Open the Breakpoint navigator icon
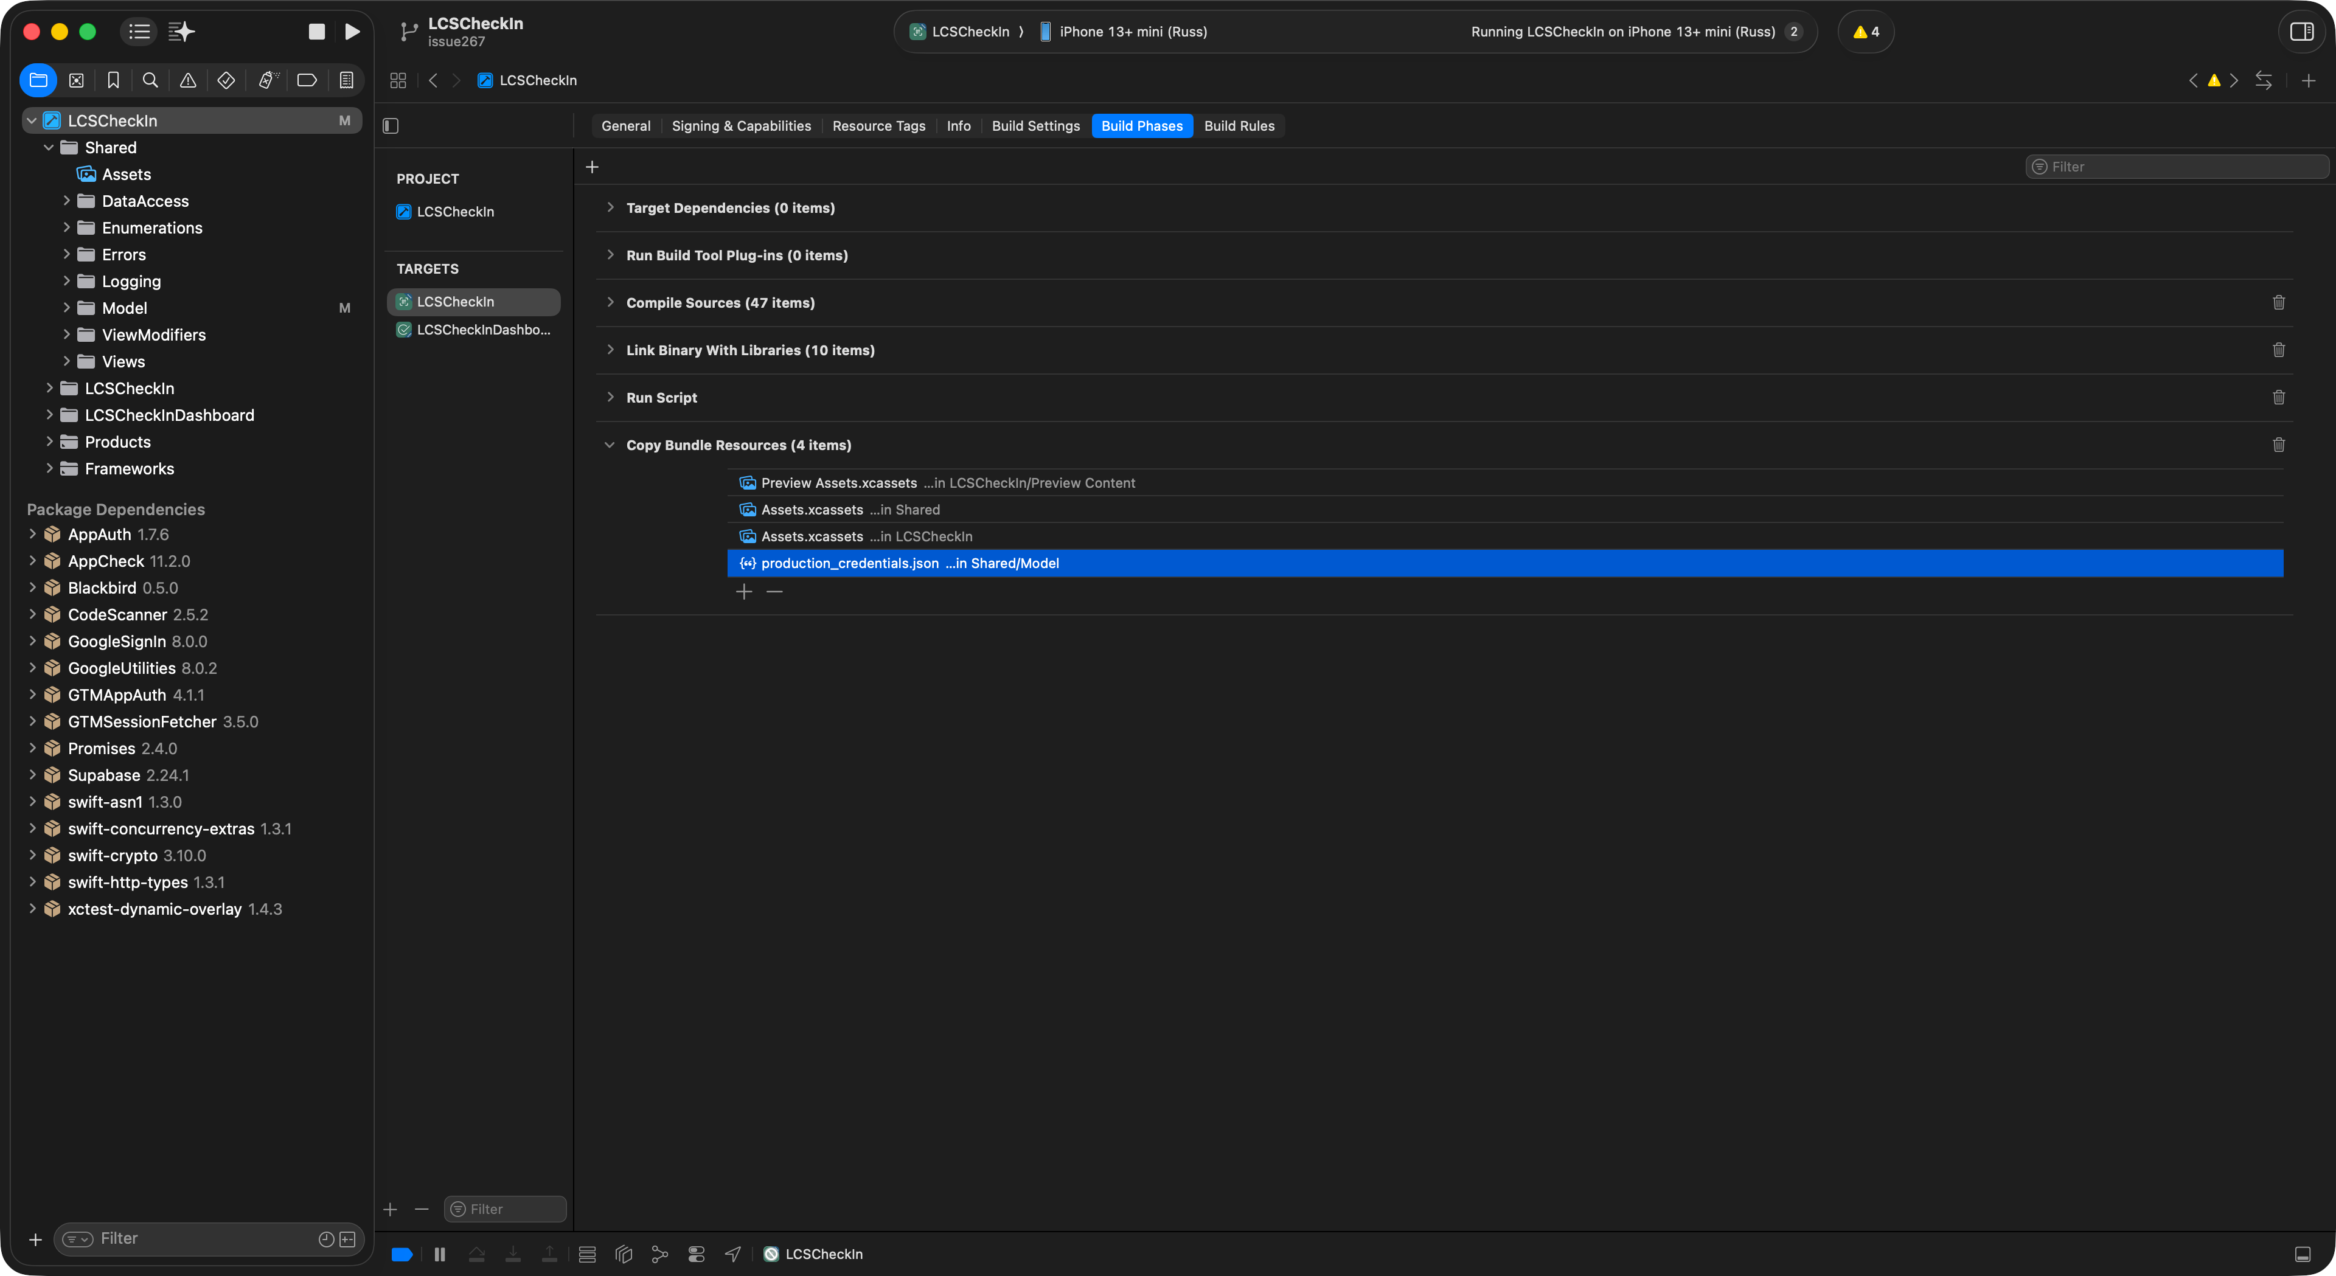This screenshot has width=2336, height=1276. (x=307, y=81)
